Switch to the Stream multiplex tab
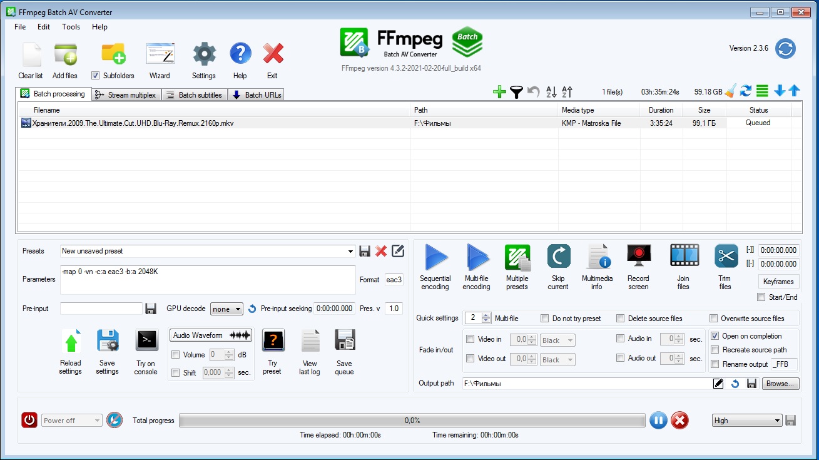Screen dimensions: 819x460 pos(126,95)
